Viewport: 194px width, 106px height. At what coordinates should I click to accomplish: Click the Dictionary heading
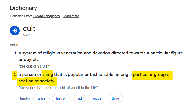(x=24, y=8)
